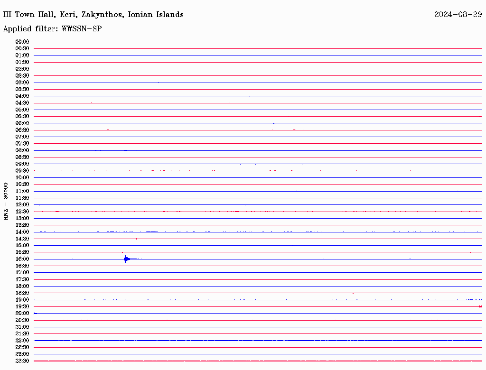
Task: Click the 09:30 time label
Action: tap(22, 171)
